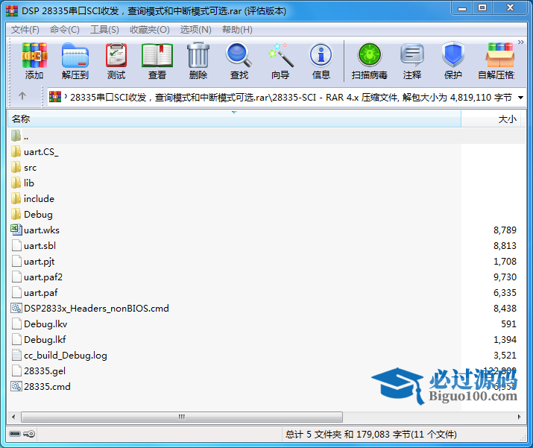Open the 工具(S) menu
The width and height of the screenshot is (533, 448).
point(104,30)
